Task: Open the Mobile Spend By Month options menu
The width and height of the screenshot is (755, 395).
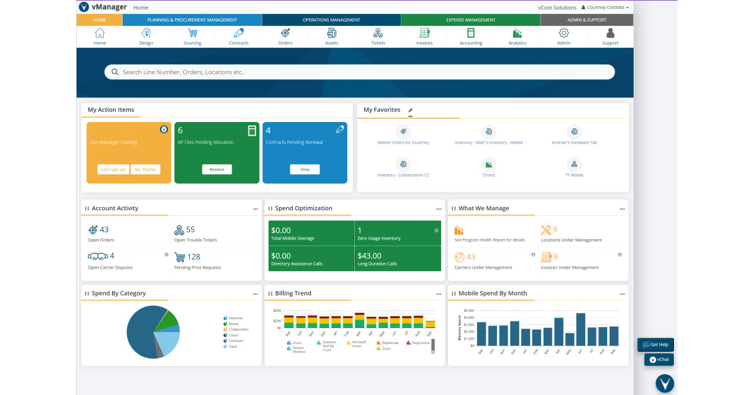Action: [622, 293]
